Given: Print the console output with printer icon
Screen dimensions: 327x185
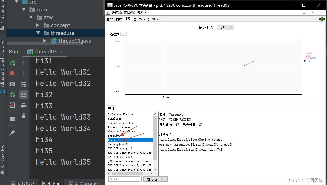Looking at the screenshot, I should click(x=24, y=105).
